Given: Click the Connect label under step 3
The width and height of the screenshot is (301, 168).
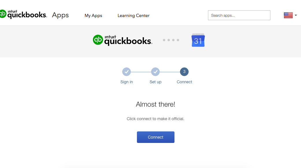Looking at the screenshot, I should point(184,82).
